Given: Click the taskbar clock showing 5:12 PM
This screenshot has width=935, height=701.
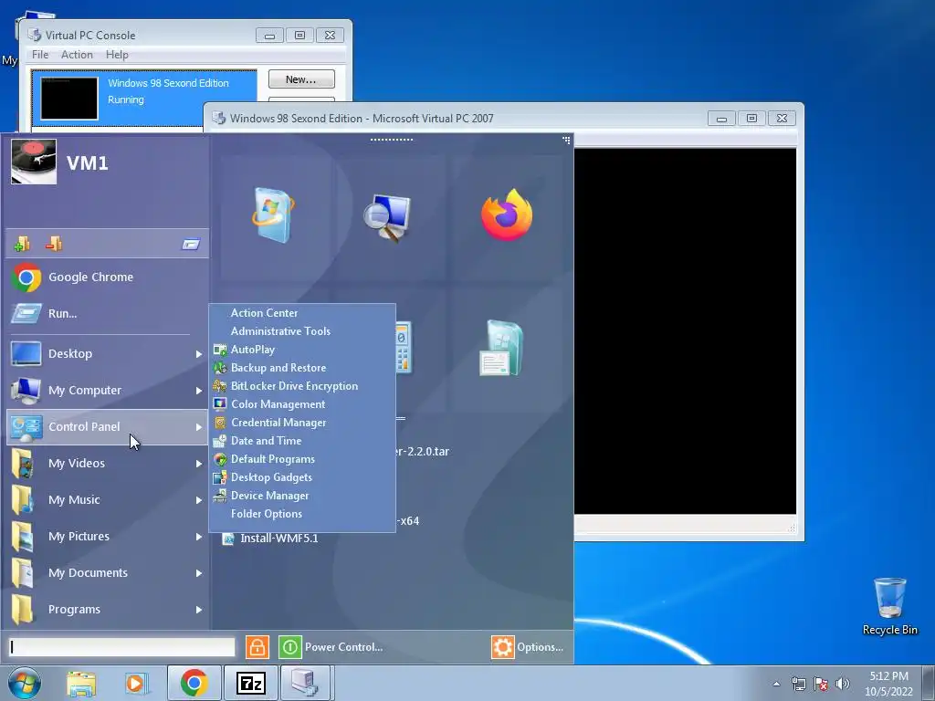Looking at the screenshot, I should tap(888, 684).
